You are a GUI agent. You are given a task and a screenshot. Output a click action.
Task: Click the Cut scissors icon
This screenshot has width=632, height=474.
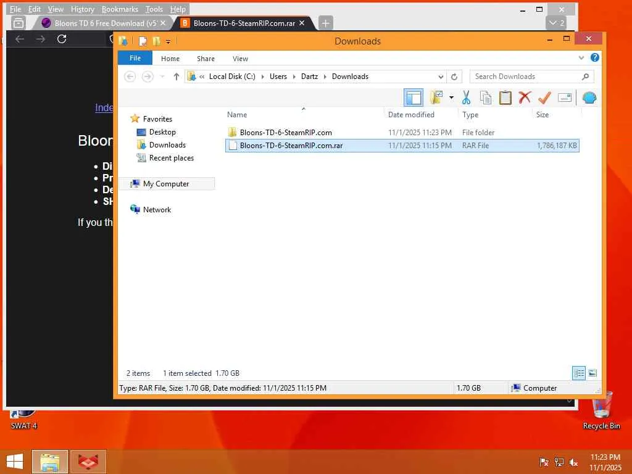[467, 98]
